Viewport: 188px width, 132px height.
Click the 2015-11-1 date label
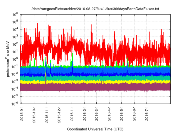pos(47,114)
